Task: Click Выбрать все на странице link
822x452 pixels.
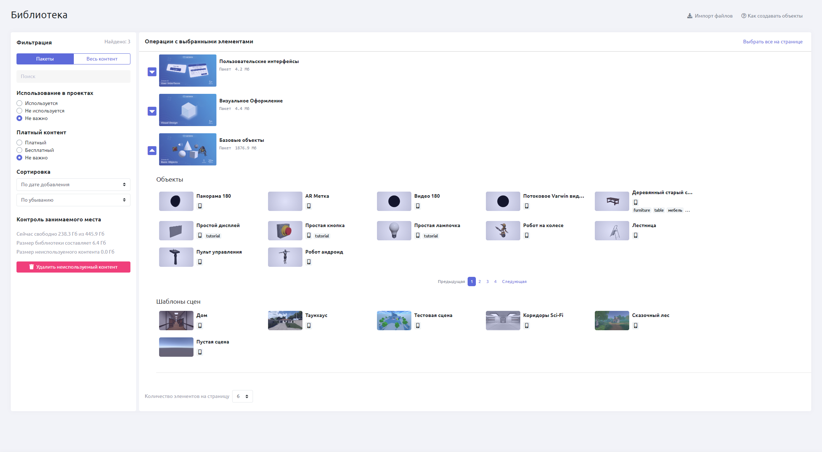Action: [773, 42]
